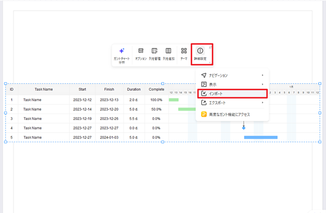Click the left-middle selection handle of chart
The image size is (326, 213).
[5, 113]
